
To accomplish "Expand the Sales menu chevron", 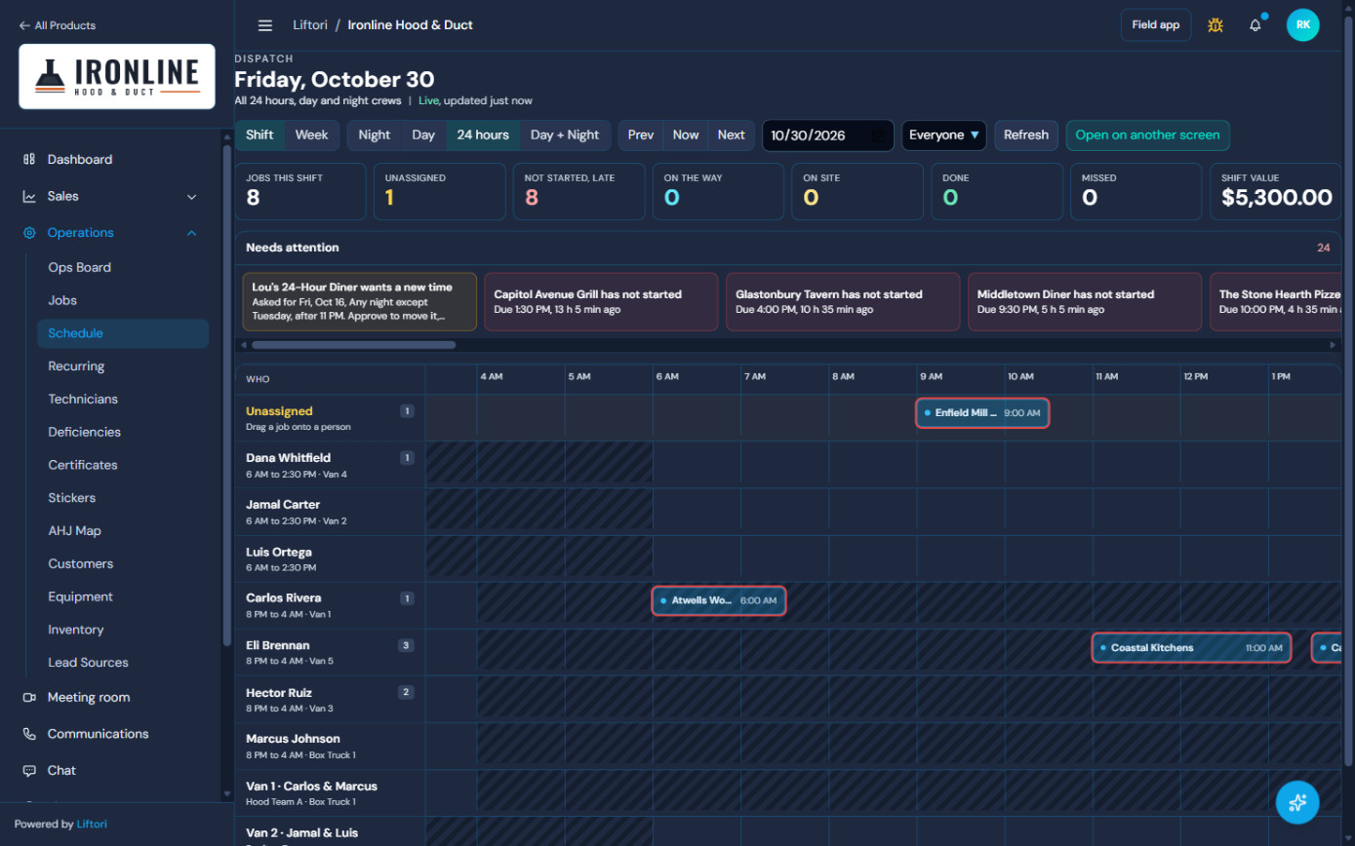I will point(191,197).
